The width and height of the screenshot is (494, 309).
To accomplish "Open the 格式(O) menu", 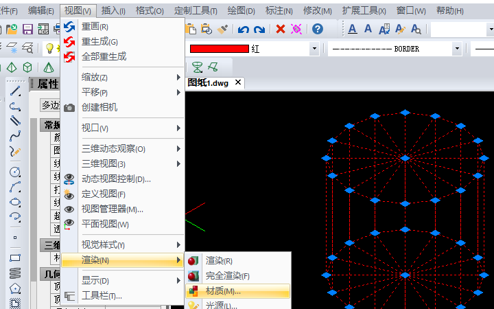I will 150,11.
